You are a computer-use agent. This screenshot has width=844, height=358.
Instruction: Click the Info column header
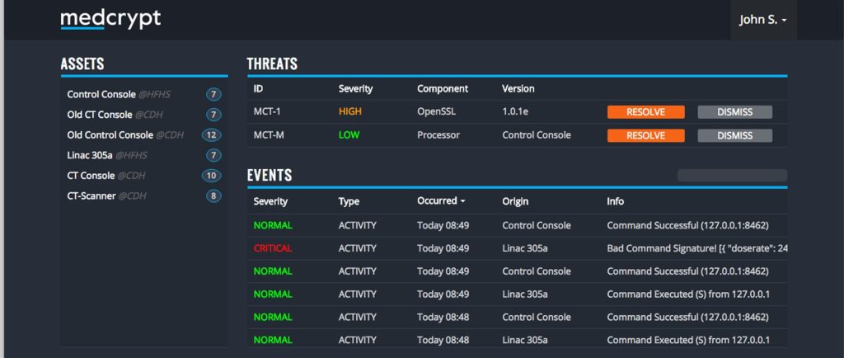615,201
